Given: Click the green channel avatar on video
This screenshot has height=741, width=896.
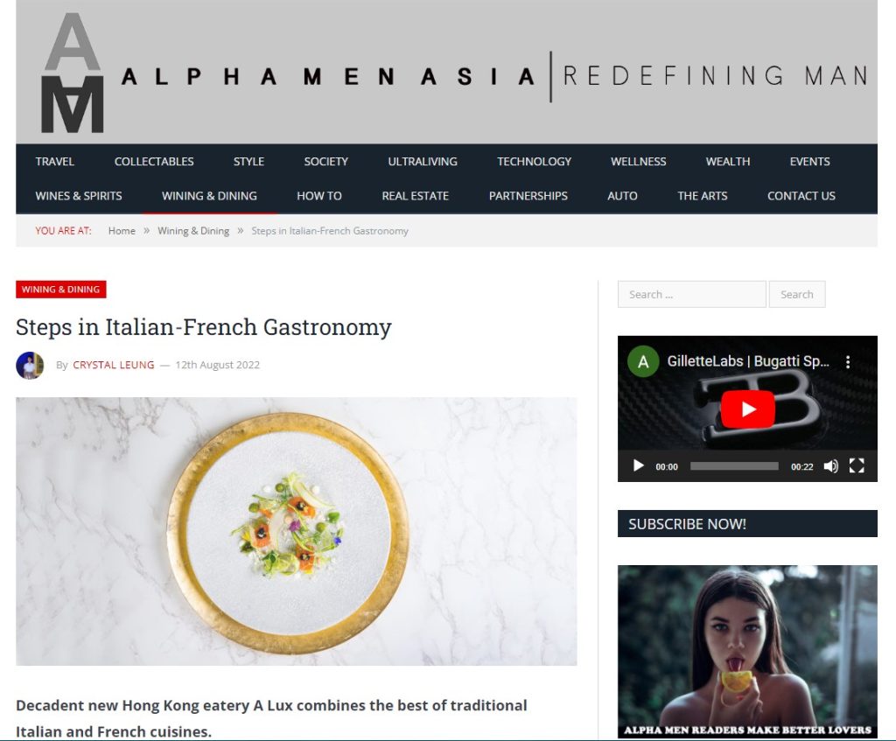Looking at the screenshot, I should click(x=643, y=361).
